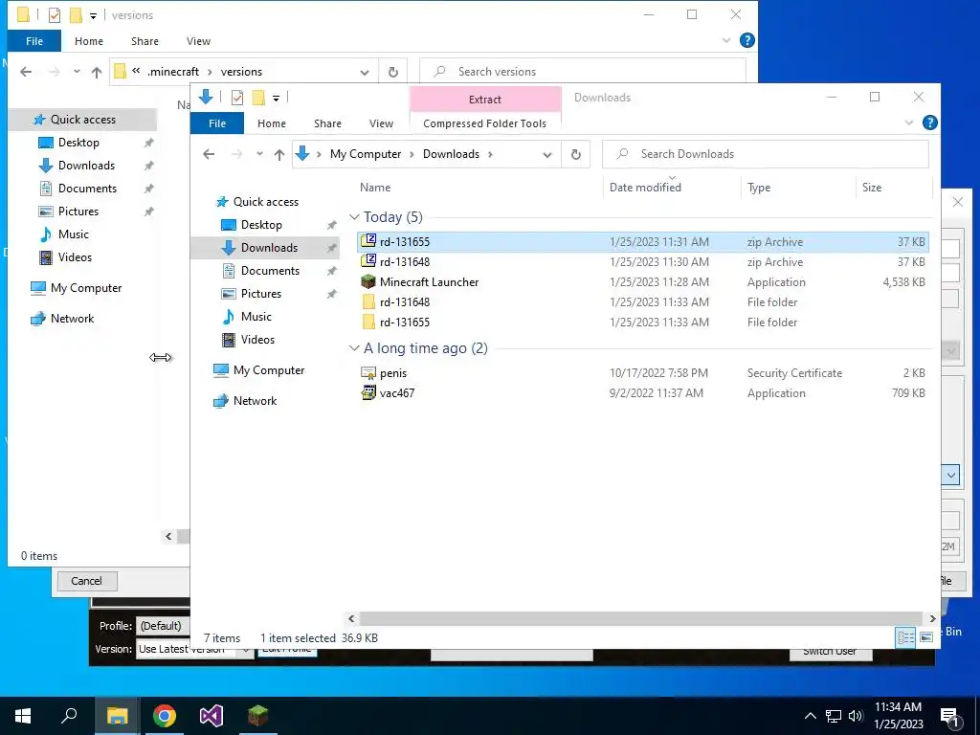980x735 pixels.
Task: Open Compressed Folder Tools tab
Action: click(485, 123)
